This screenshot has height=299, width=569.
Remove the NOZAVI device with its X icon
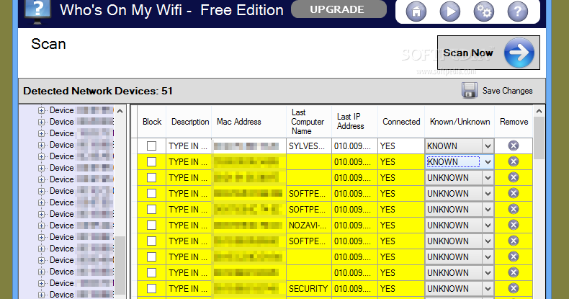click(513, 225)
